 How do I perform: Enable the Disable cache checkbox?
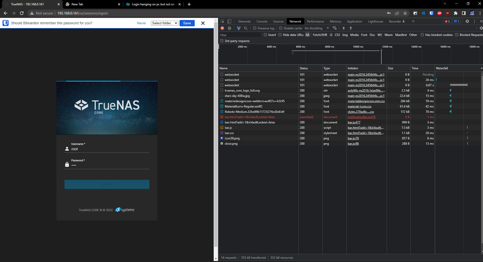(281, 28)
